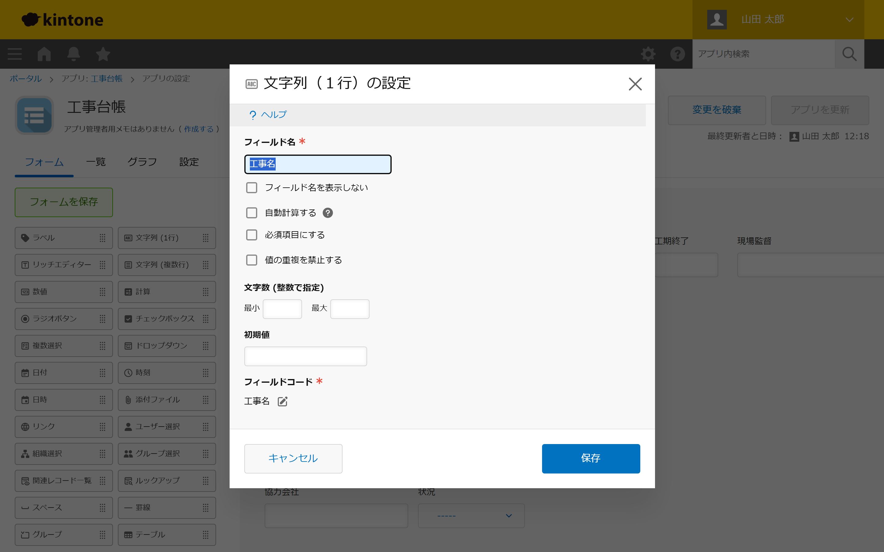
Task: Select the 日付 field item
Action: pos(64,373)
